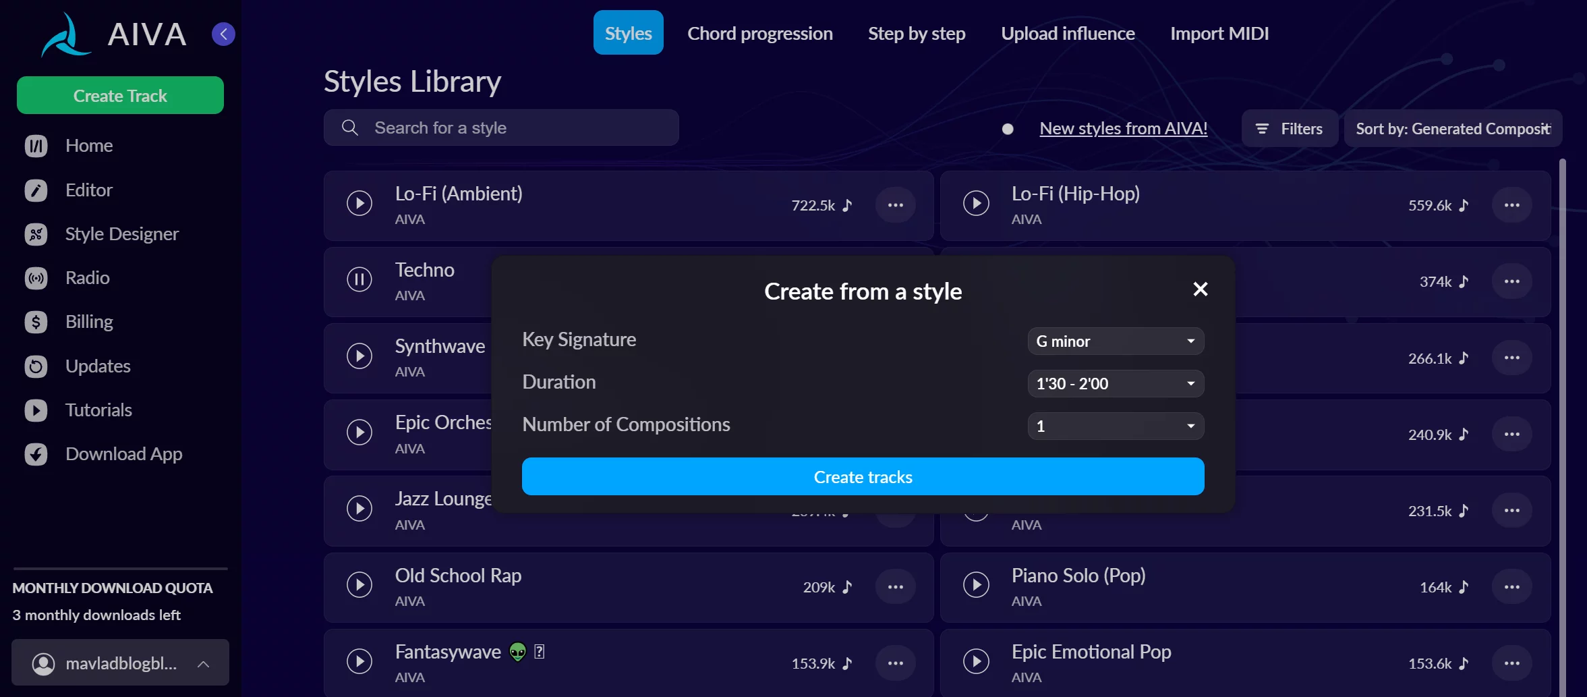Image resolution: width=1587 pixels, height=697 pixels.
Task: Open Download App from the sidebar
Action: pyautogui.click(x=103, y=454)
